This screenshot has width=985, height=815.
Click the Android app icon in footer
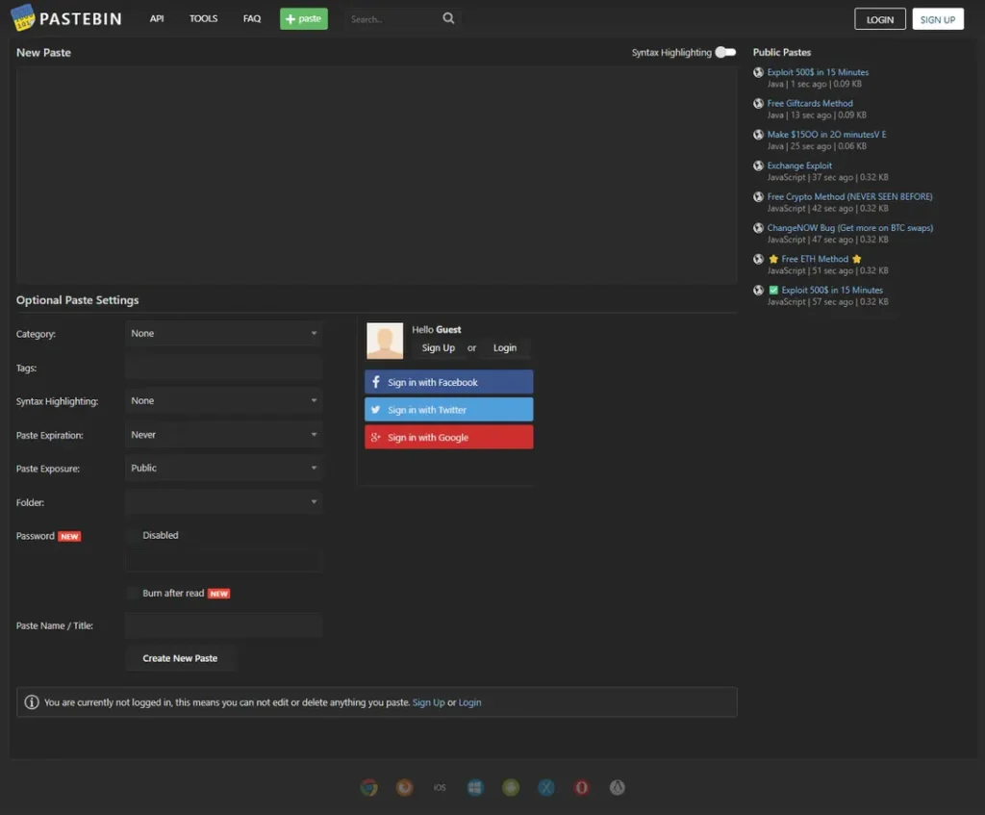pyautogui.click(x=511, y=787)
